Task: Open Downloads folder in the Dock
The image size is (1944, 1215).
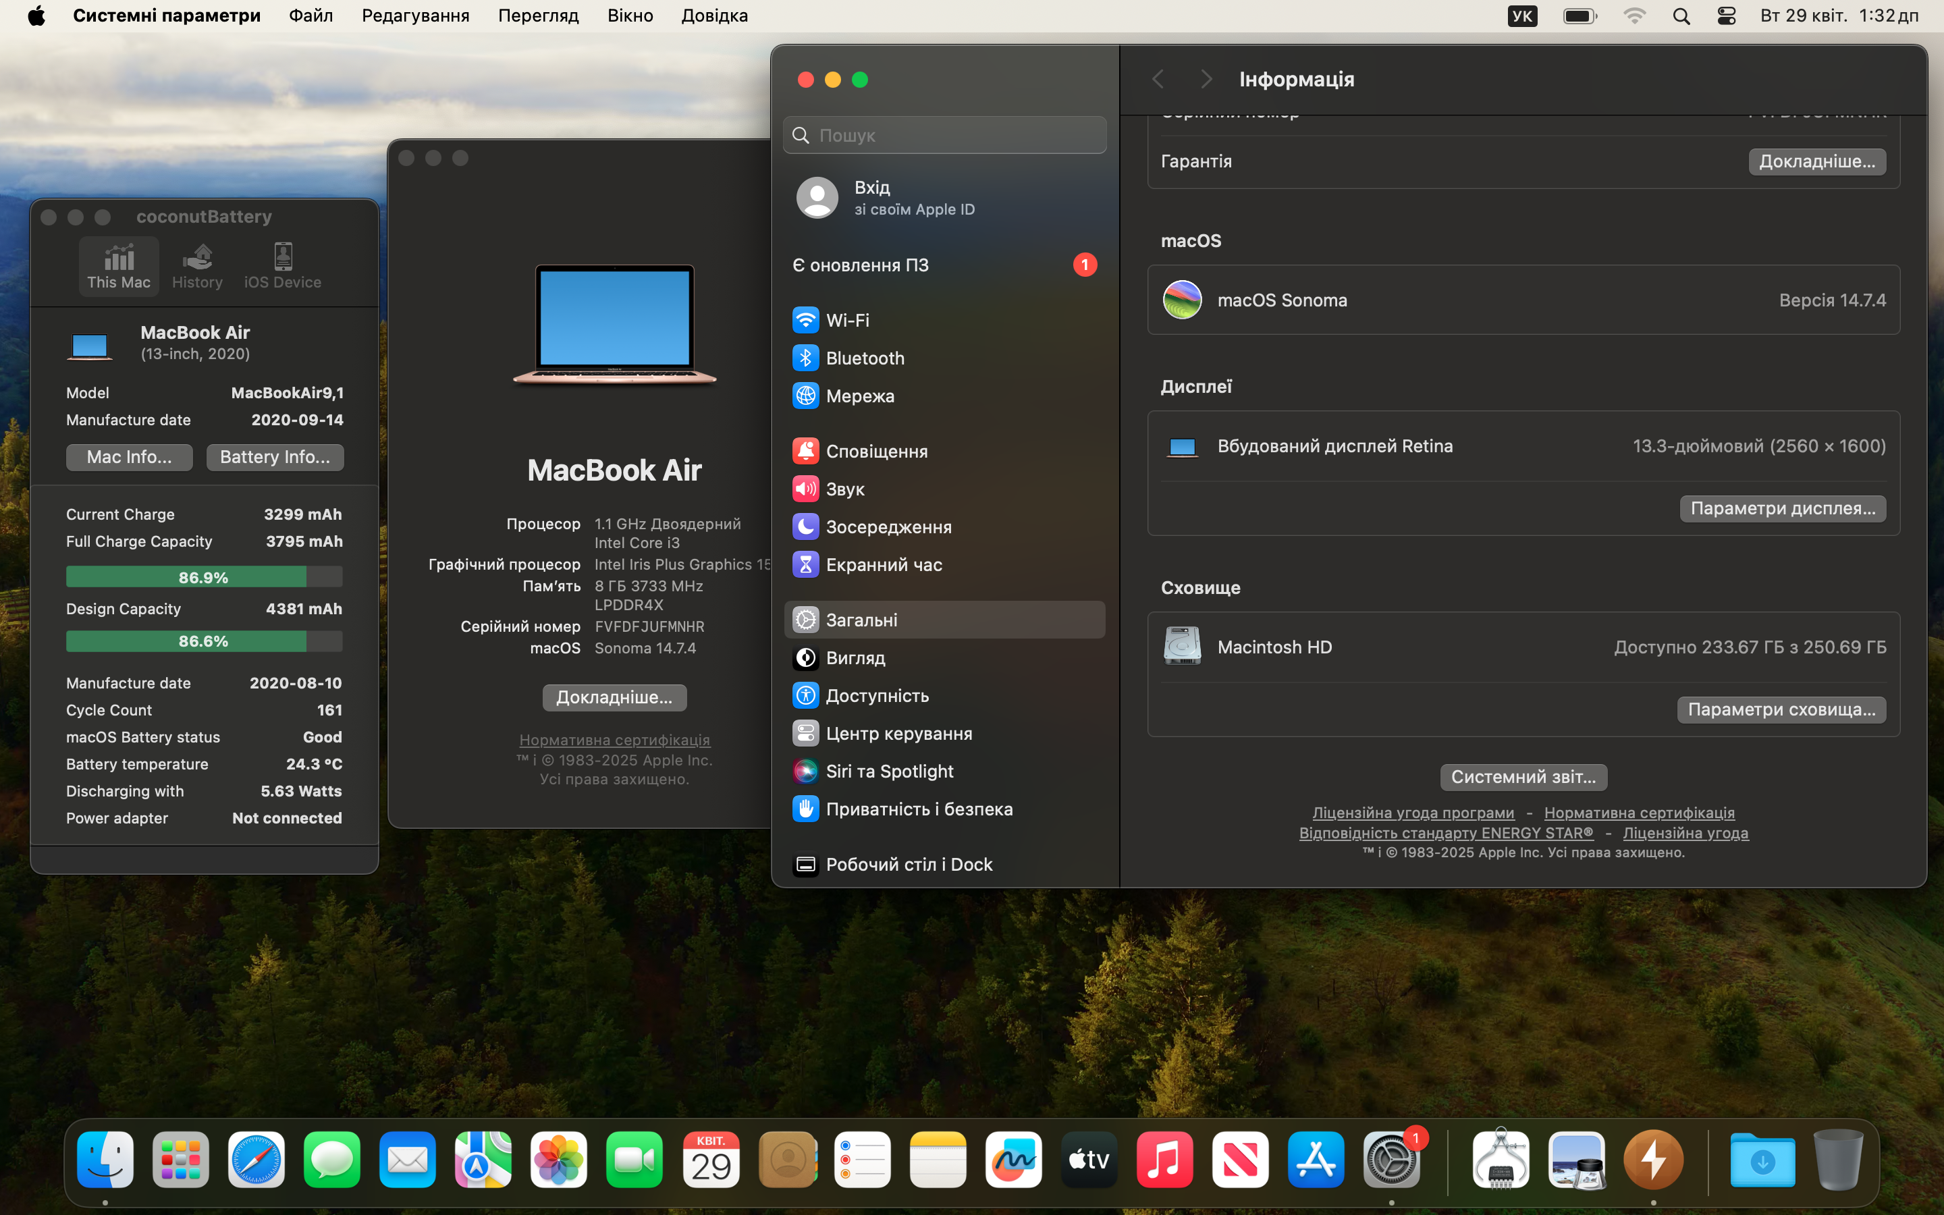Action: coord(1762,1160)
